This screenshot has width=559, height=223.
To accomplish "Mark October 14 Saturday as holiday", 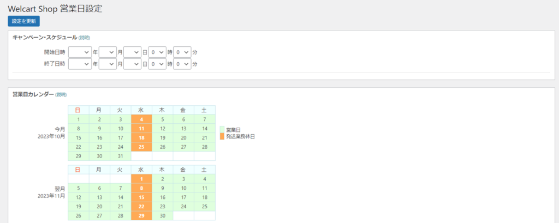I will pyautogui.click(x=205, y=128).
